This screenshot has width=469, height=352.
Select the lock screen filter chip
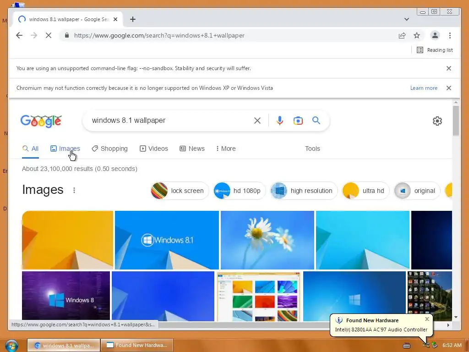tap(180, 191)
